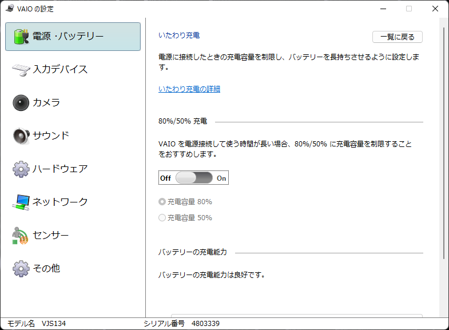Viewport: 449px width, 330px height.
Task: Go to the センサー settings
Action: [73, 235]
